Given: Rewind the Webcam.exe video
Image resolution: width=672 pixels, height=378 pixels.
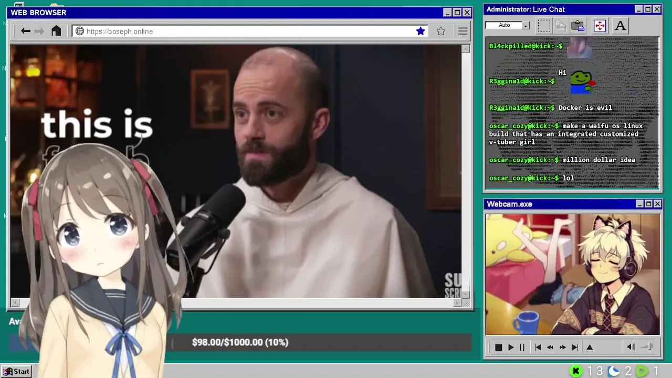Looking at the screenshot, I should click(550, 348).
